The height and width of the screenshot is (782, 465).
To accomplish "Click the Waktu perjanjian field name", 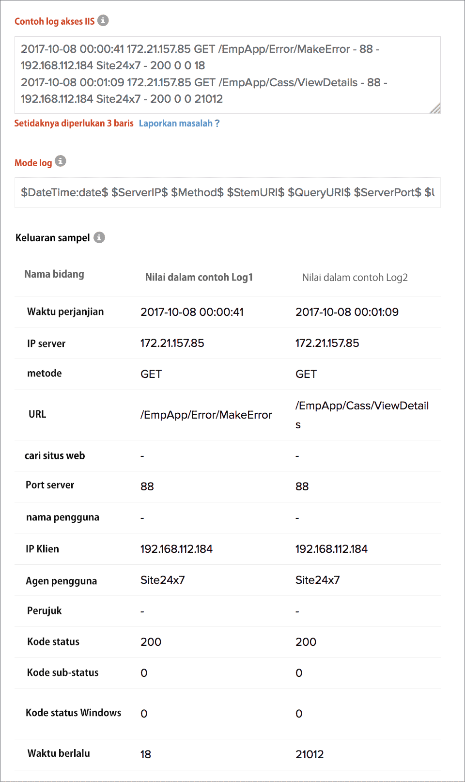I will 65,312.
